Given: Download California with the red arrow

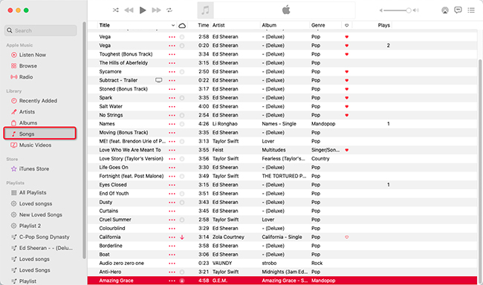Looking at the screenshot, I should coord(182,237).
